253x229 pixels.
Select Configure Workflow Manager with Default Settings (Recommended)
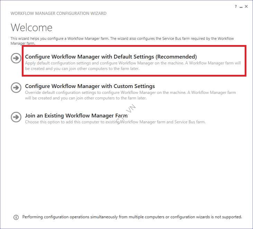coord(111,56)
